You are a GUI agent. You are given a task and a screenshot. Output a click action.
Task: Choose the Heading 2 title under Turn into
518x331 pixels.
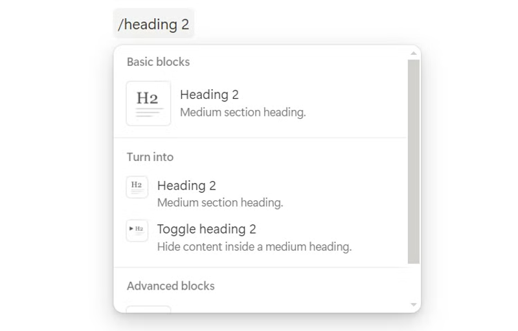coord(186,186)
